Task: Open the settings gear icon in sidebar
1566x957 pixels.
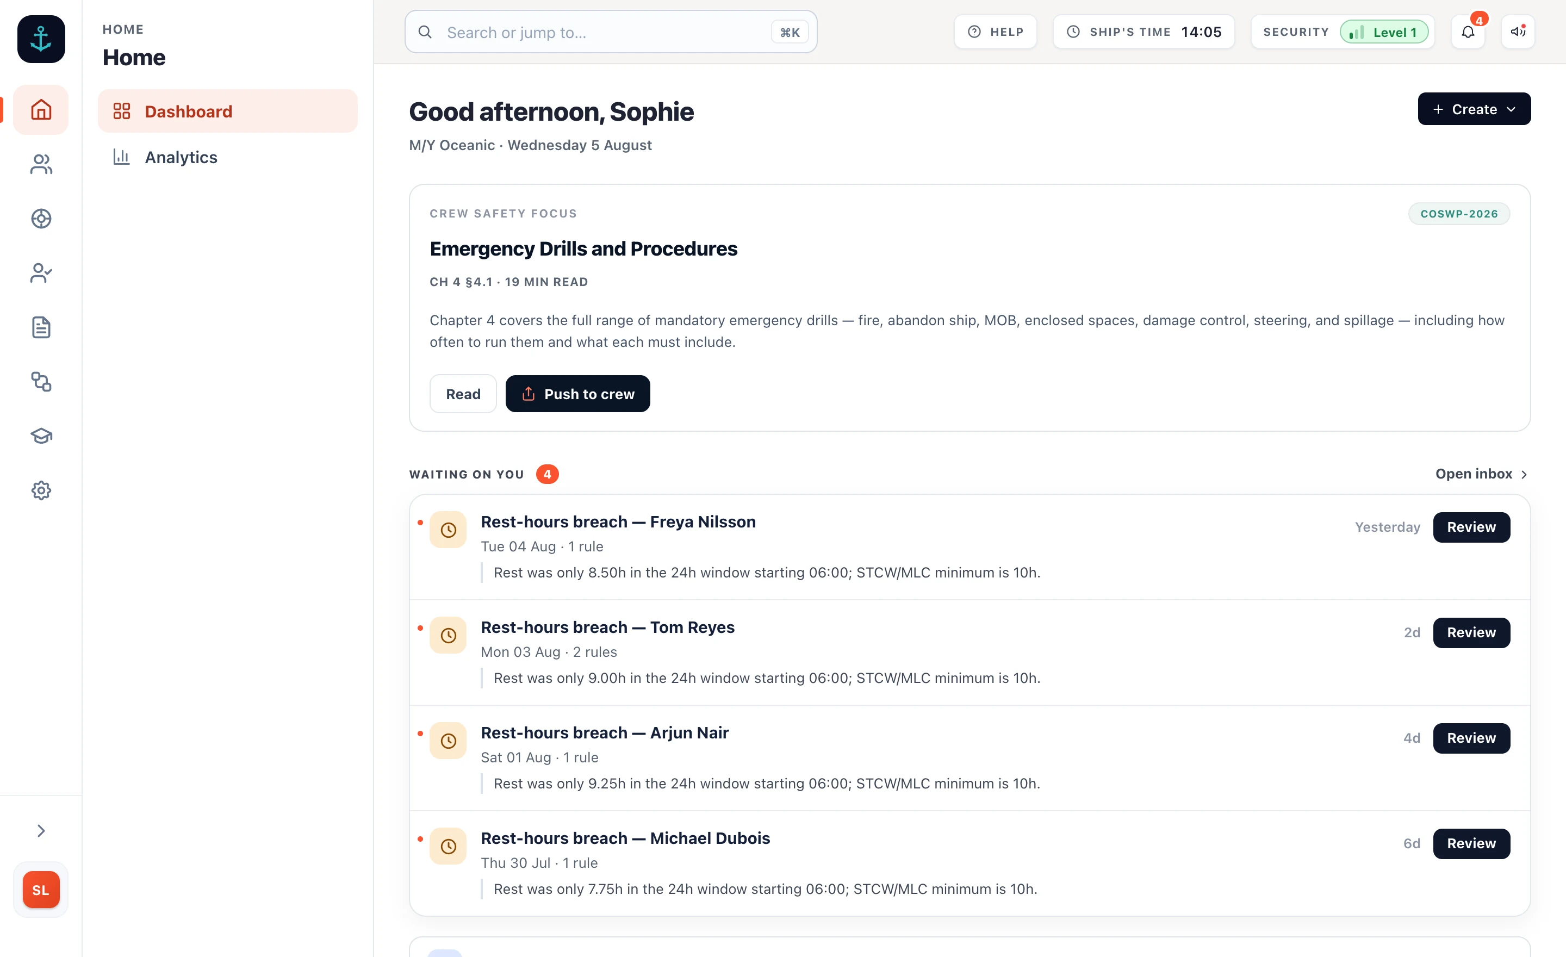Action: pyautogui.click(x=41, y=490)
